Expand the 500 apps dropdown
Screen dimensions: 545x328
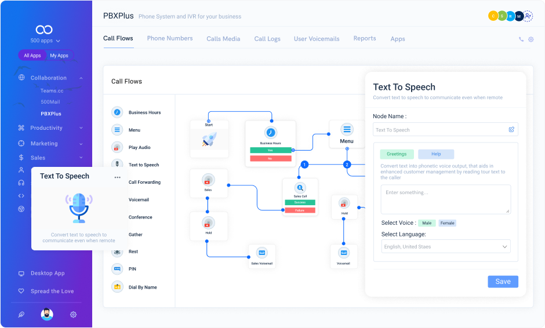(x=45, y=41)
